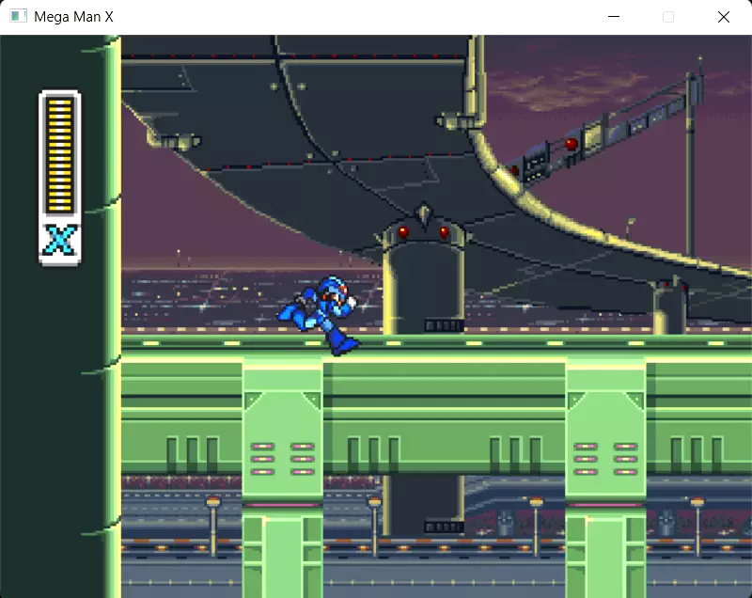Click the blue X emblem below health bar

pos(59,241)
